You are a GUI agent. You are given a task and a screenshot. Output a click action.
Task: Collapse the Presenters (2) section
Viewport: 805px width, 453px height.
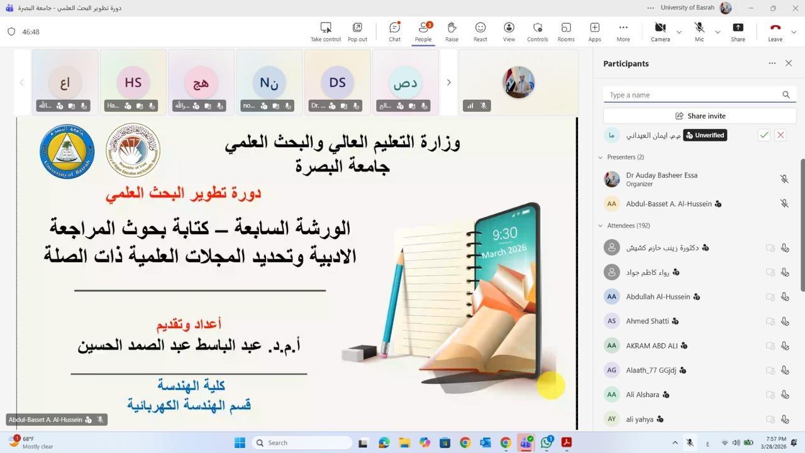point(601,157)
